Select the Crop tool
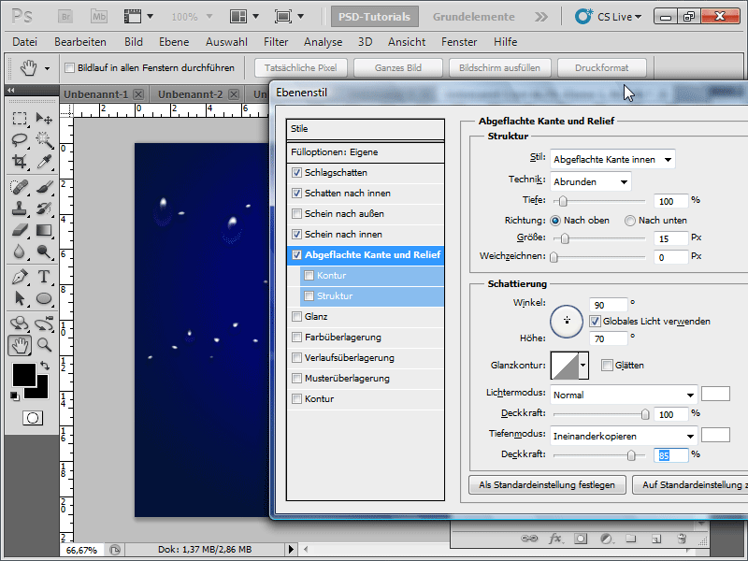This screenshot has width=748, height=561. 20,162
